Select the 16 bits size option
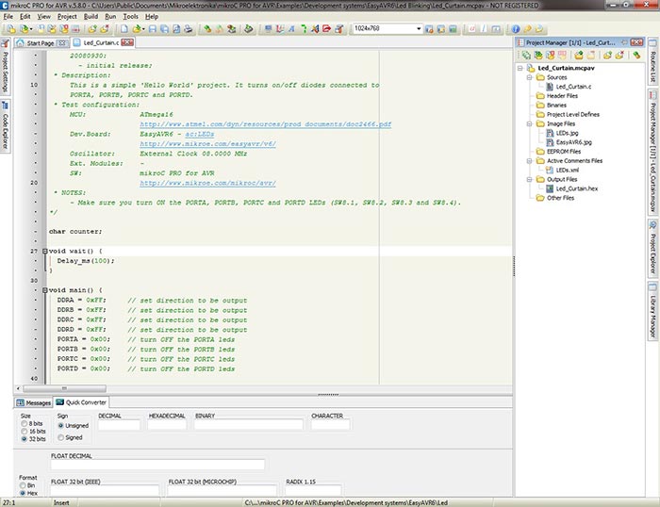Viewport: 660px width, 507px height. 24,432
